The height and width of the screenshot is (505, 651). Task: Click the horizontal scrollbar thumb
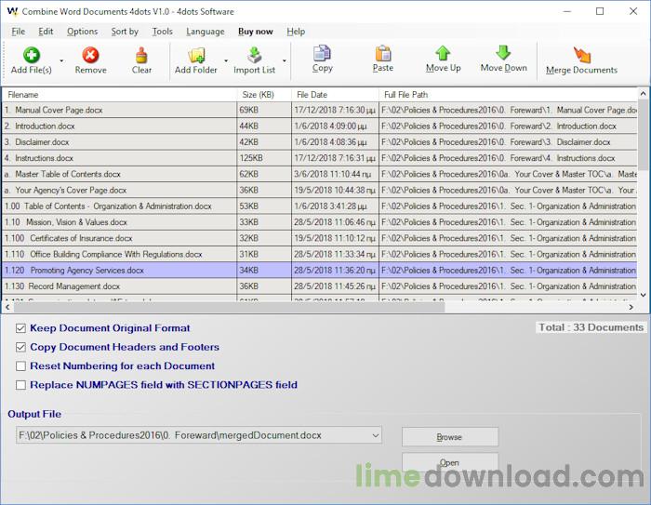(229, 307)
